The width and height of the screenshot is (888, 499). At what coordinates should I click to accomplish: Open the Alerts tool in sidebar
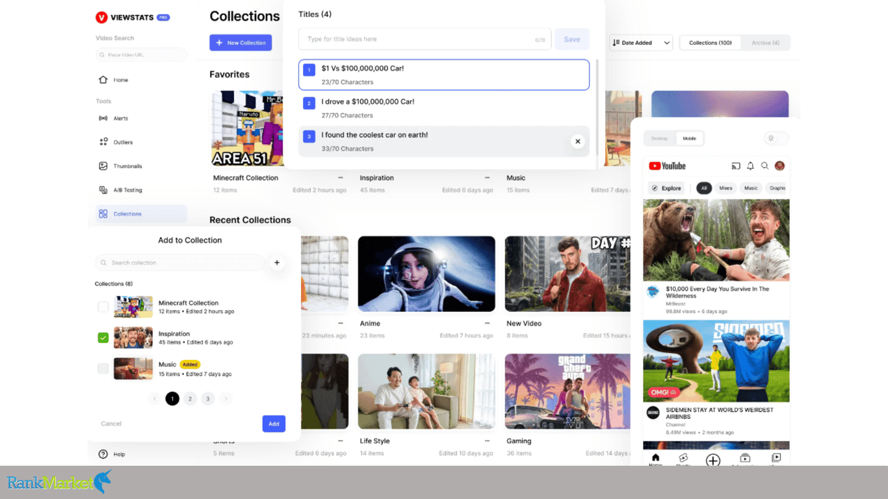[113, 118]
